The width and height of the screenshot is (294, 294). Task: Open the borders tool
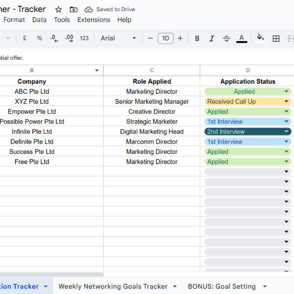(x=276, y=38)
